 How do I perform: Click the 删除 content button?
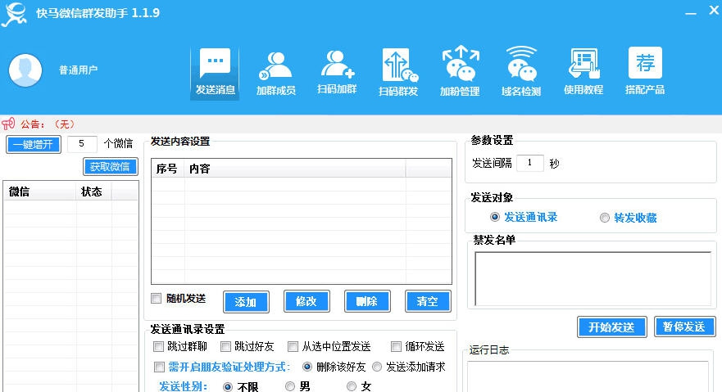click(x=367, y=301)
